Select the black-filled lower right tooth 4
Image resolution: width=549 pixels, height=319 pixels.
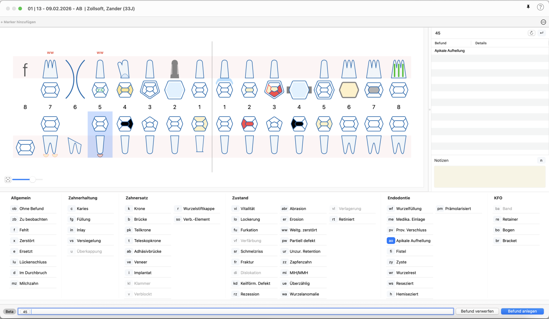pyautogui.click(x=125, y=124)
